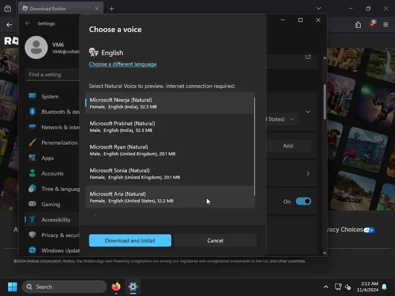Screen dimensions: 395x296
Task: Click the scroll up arrow in Settings
Action: [x=325, y=58]
